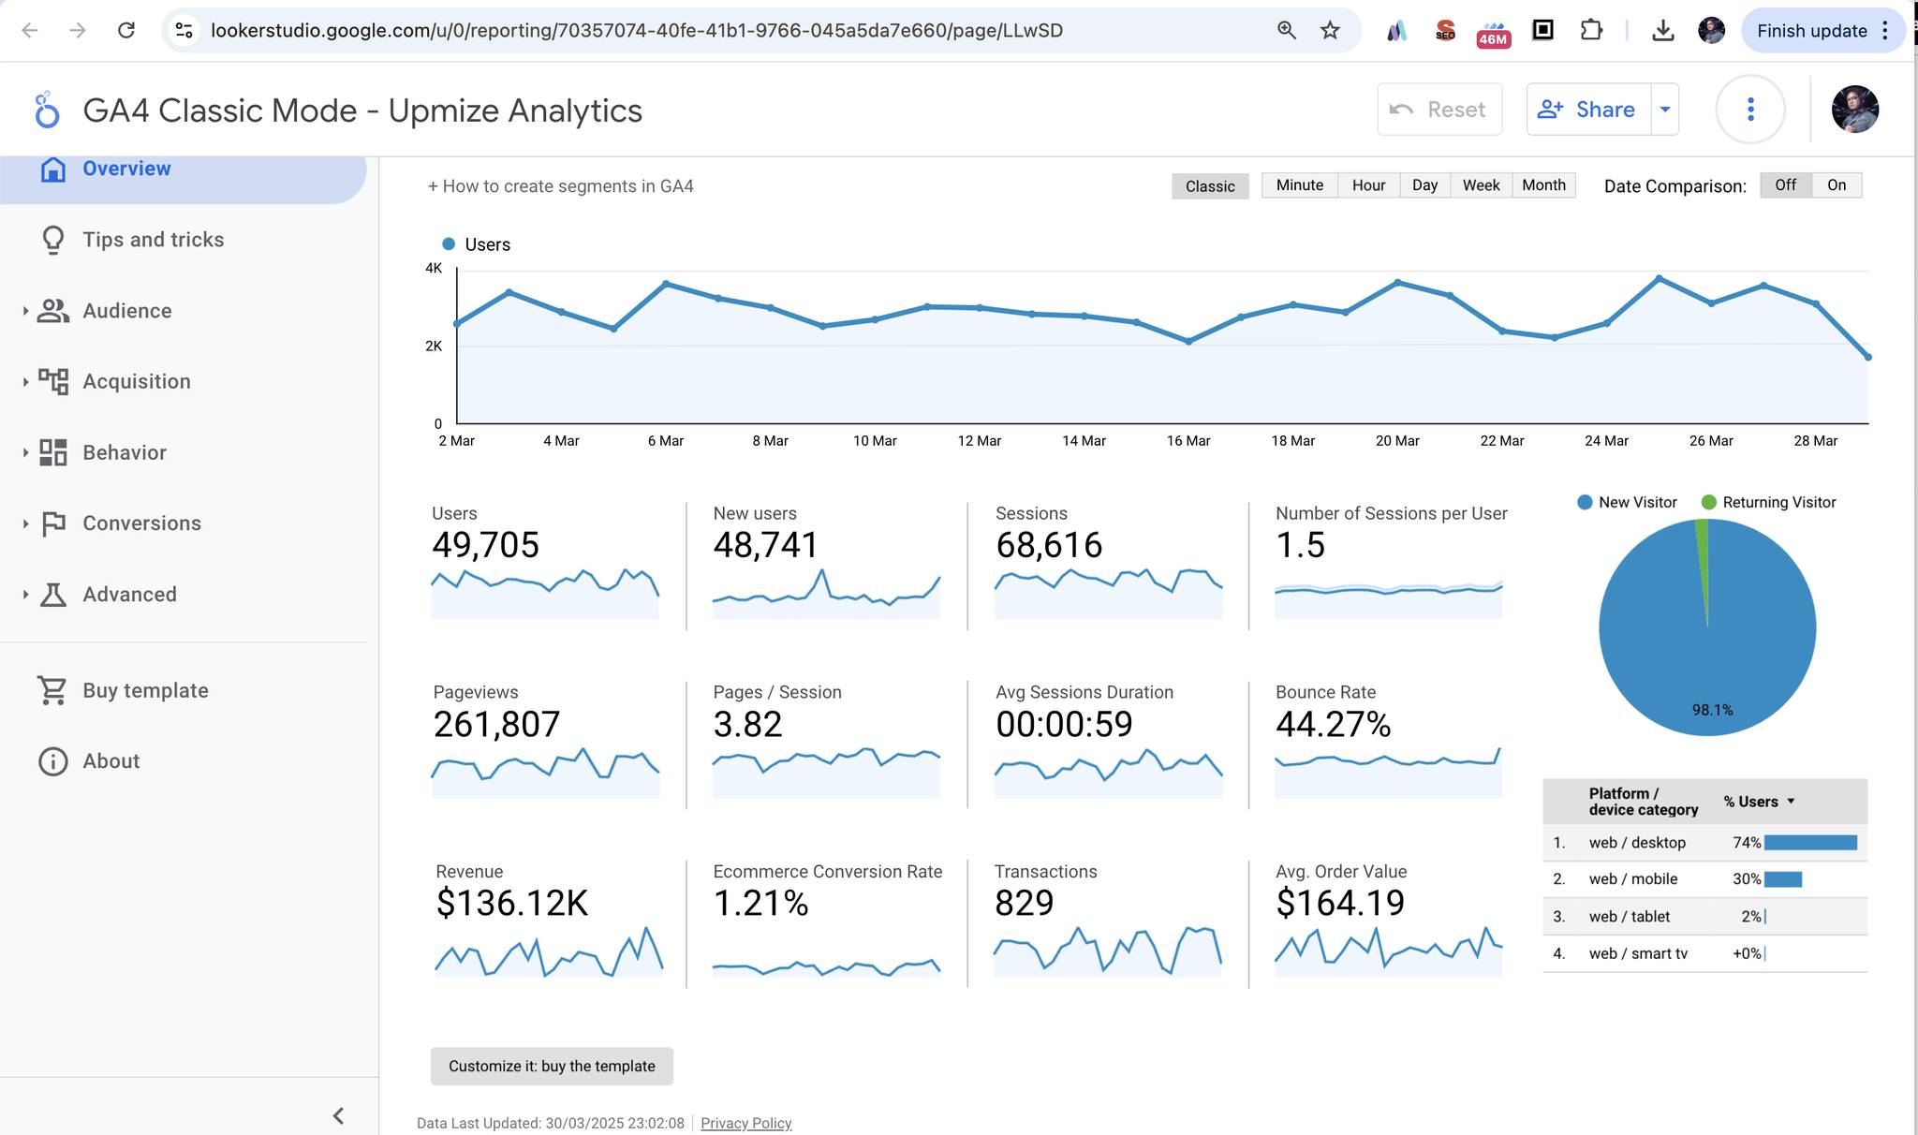Reload the page with browser refresh icon

point(125,30)
